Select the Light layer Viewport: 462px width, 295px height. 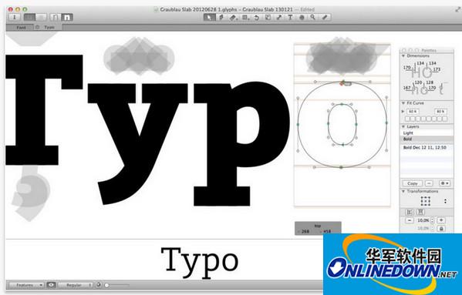tap(427, 133)
